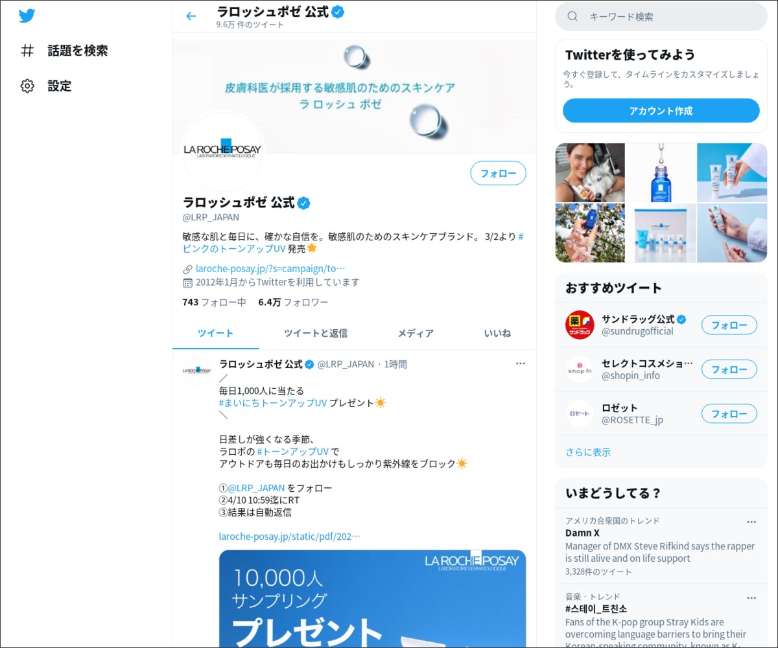778x648 pixels.
Task: Click the キーワード検索 search field
Action: (x=668, y=17)
